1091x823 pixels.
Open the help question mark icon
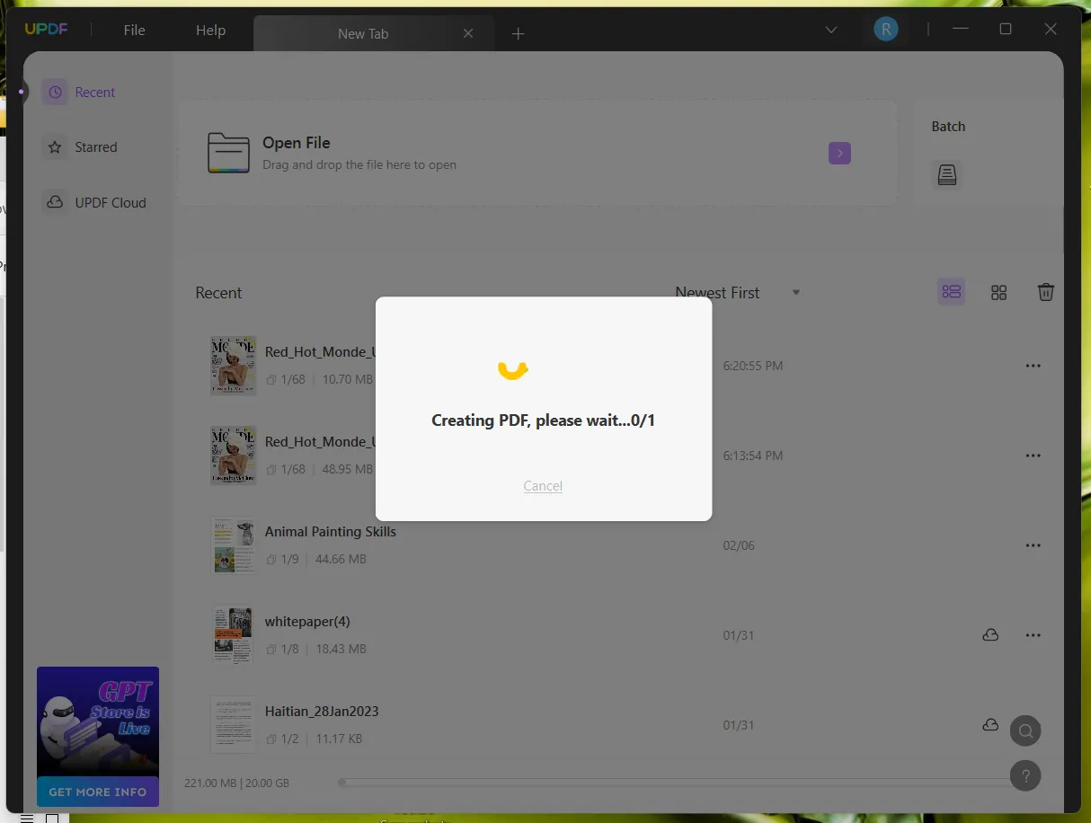pyautogui.click(x=1025, y=775)
